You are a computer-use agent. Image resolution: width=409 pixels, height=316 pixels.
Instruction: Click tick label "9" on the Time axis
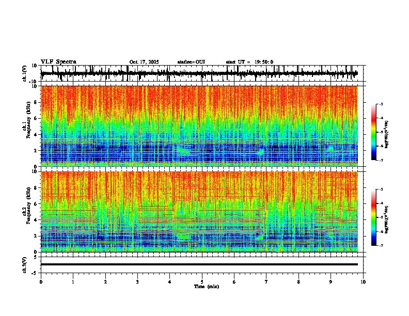(x=331, y=282)
